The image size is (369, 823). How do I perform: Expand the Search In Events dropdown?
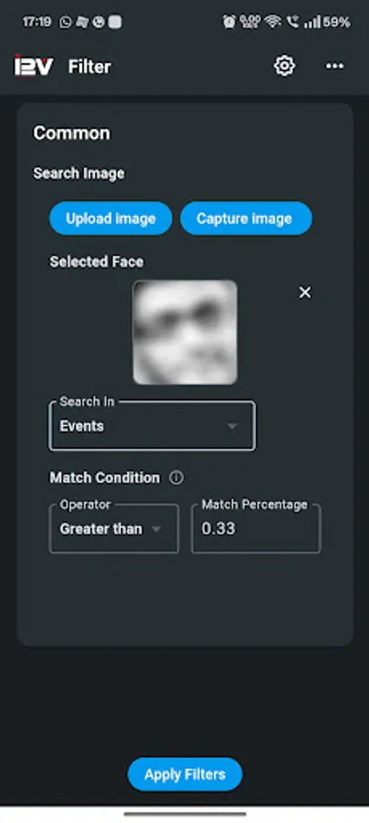pyautogui.click(x=152, y=425)
